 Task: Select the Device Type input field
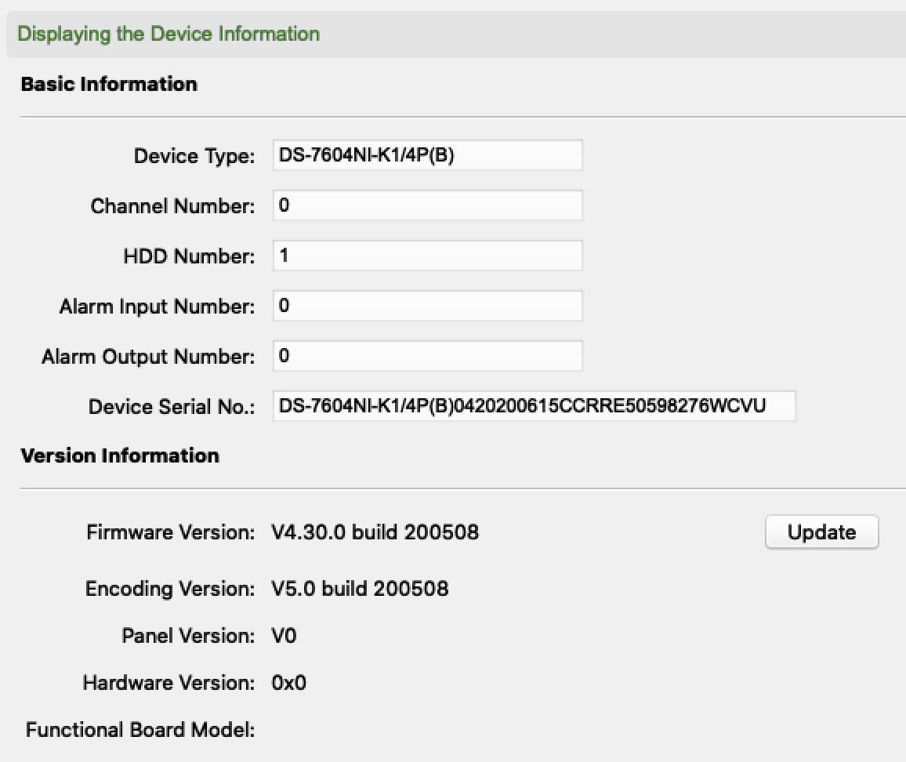[427, 155]
